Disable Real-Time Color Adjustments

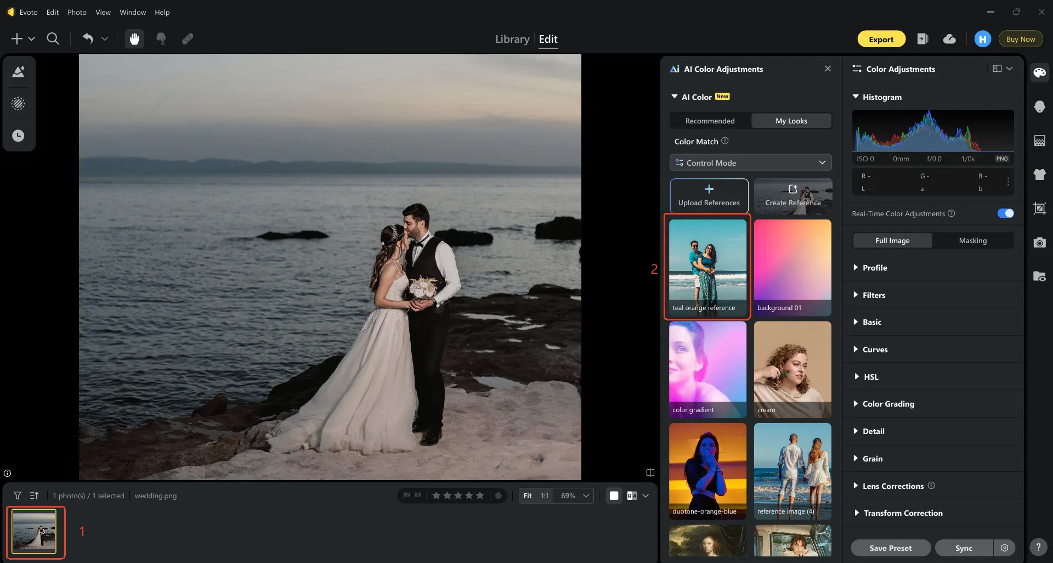tap(1005, 213)
